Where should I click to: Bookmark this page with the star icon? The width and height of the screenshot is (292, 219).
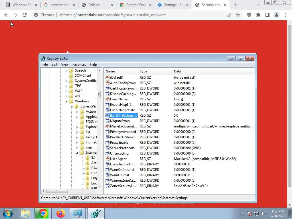tap(238, 15)
